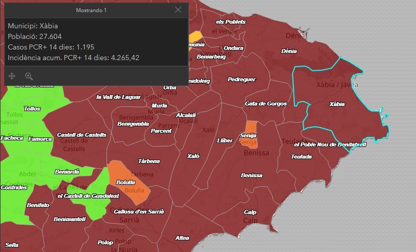Select el Castell de Guadalest label
The image size is (416, 252).
(89, 196)
